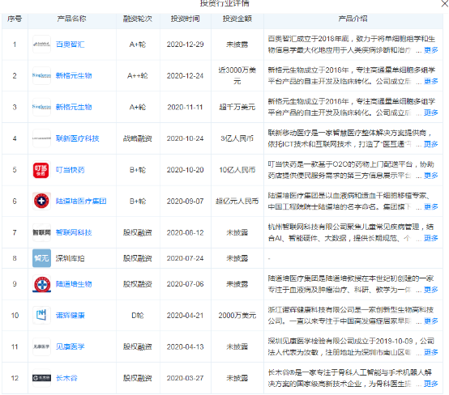Click the logo in row 3 新格元生物
The image size is (449, 395).
click(x=41, y=107)
